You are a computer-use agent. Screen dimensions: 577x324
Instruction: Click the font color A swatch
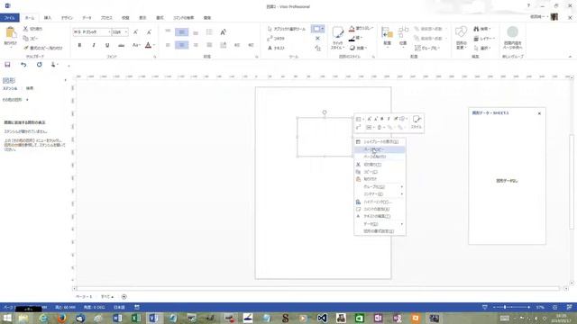tap(148, 45)
